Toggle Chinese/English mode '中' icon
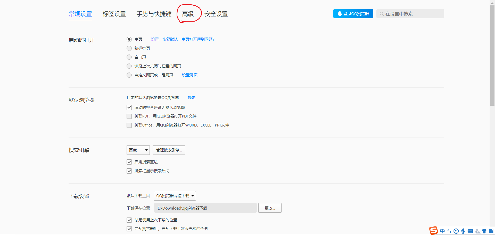The width and height of the screenshot is (495, 235). 442,231
